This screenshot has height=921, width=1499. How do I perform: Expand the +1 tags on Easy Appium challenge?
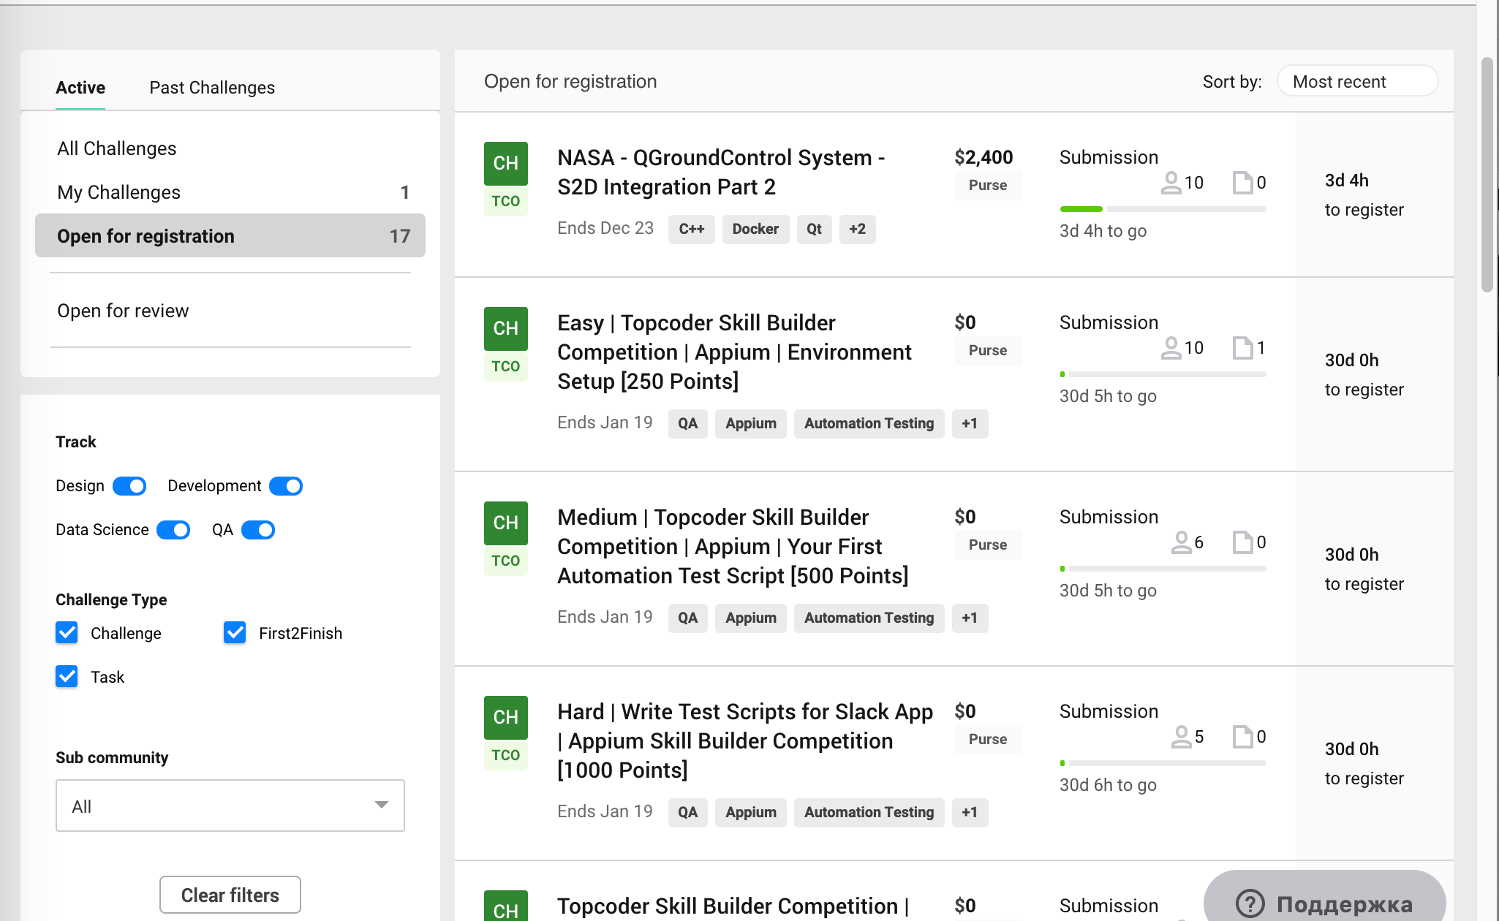tap(970, 423)
